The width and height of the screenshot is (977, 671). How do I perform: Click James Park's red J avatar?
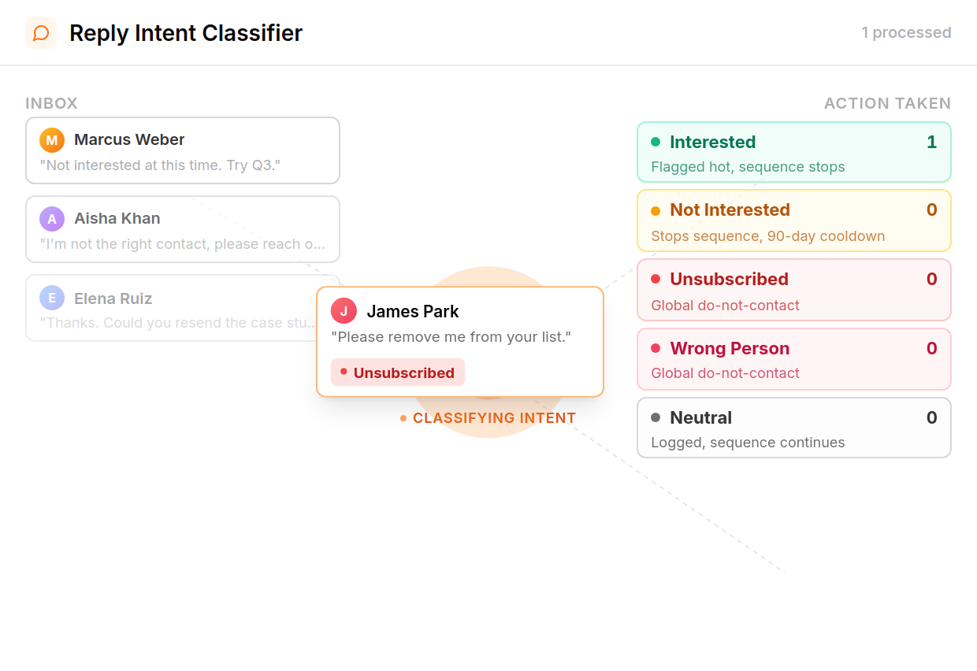[x=344, y=311]
